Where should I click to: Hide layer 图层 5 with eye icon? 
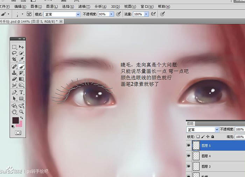[189, 146]
